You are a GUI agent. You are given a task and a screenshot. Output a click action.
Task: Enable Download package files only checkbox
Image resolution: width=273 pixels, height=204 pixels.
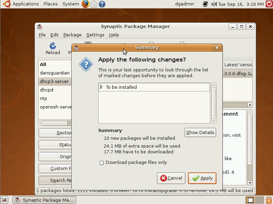102,163
